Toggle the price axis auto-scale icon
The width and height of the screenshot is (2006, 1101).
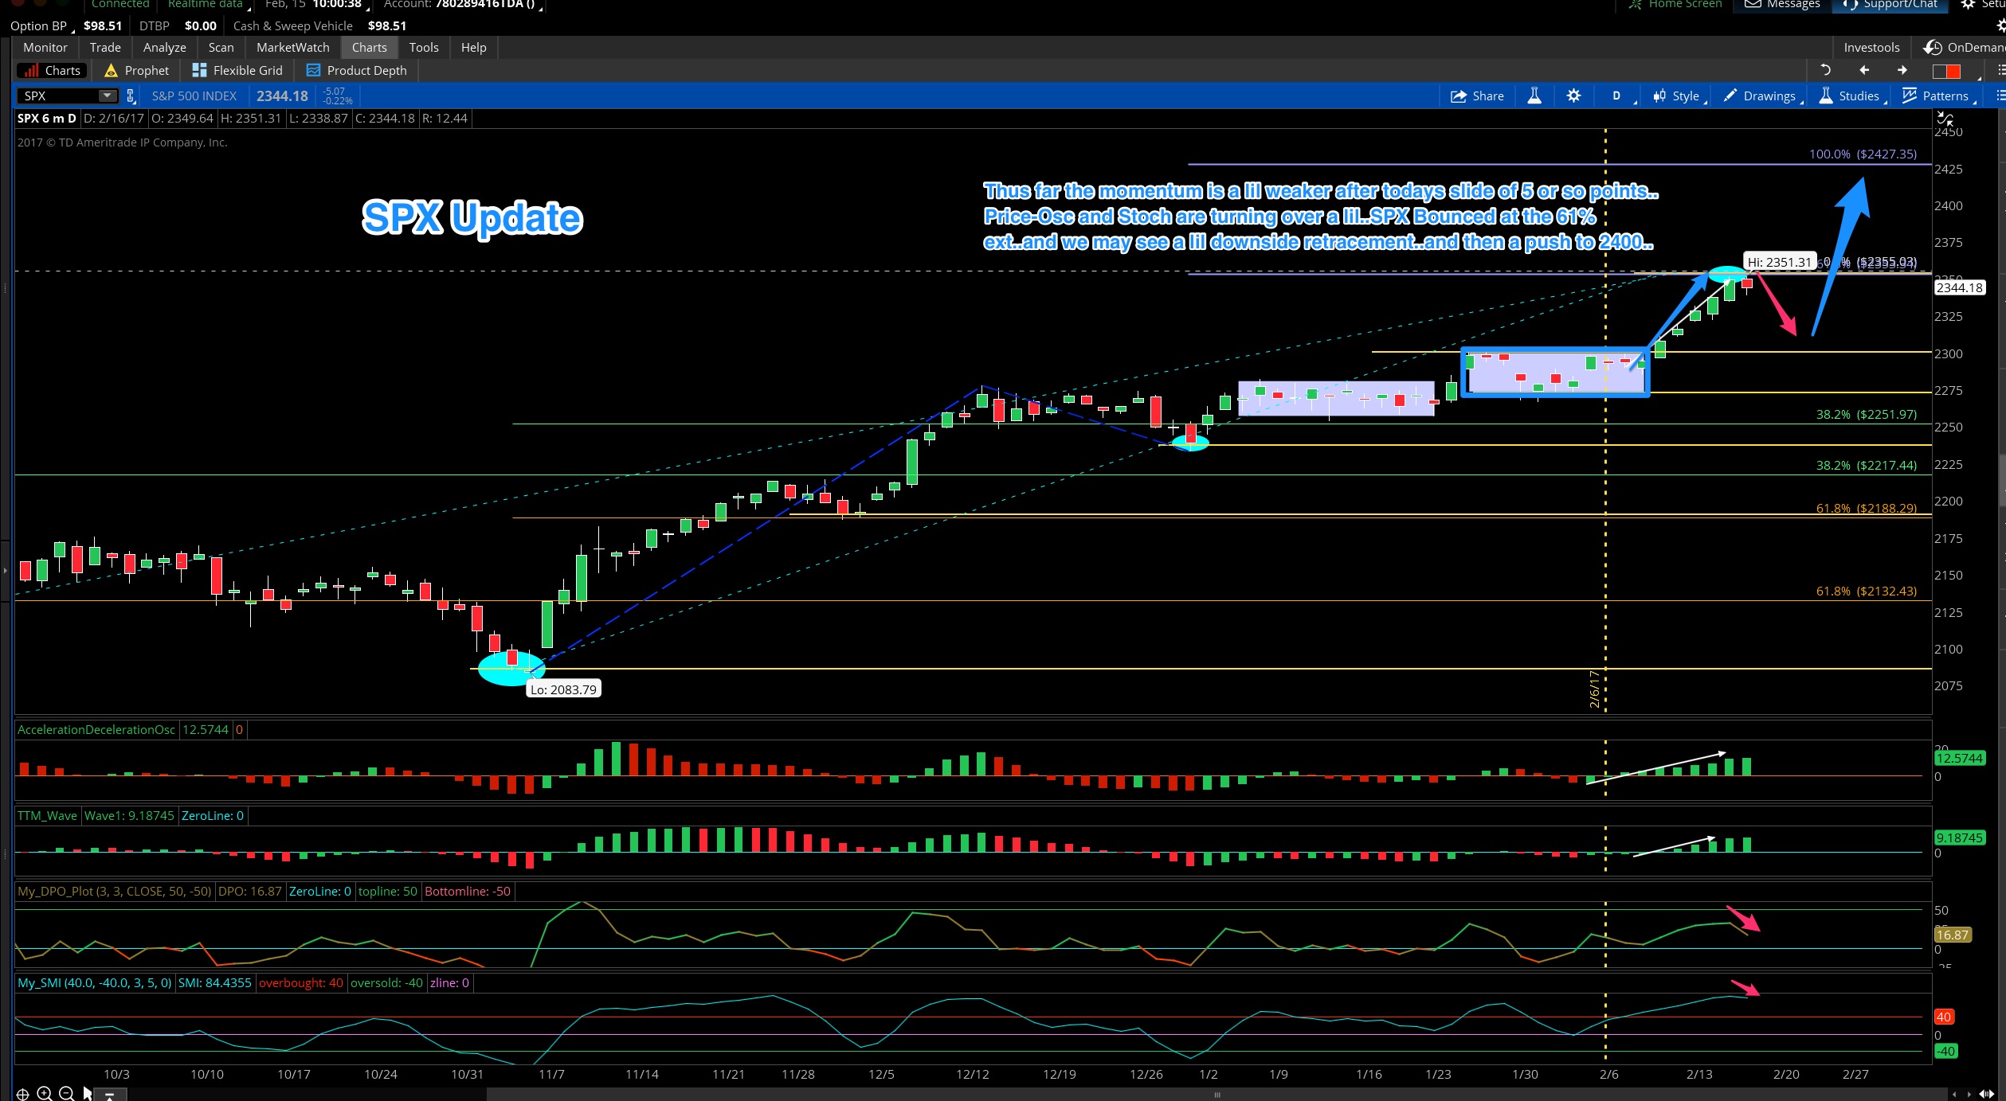pos(1945,119)
